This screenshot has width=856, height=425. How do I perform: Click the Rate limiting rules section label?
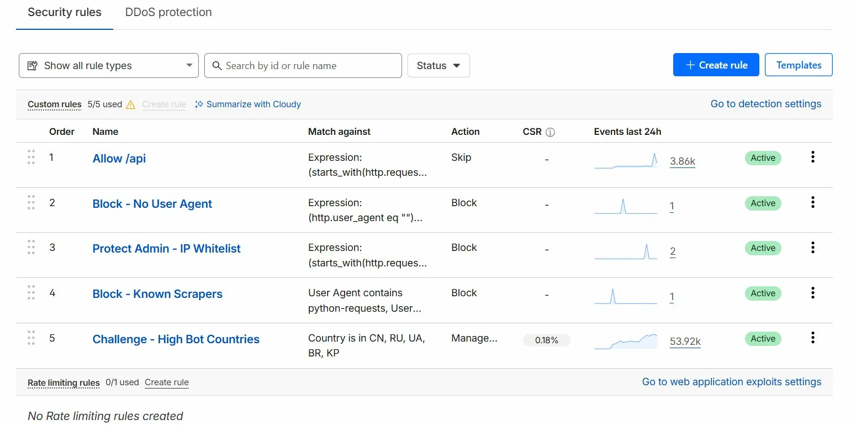point(64,382)
